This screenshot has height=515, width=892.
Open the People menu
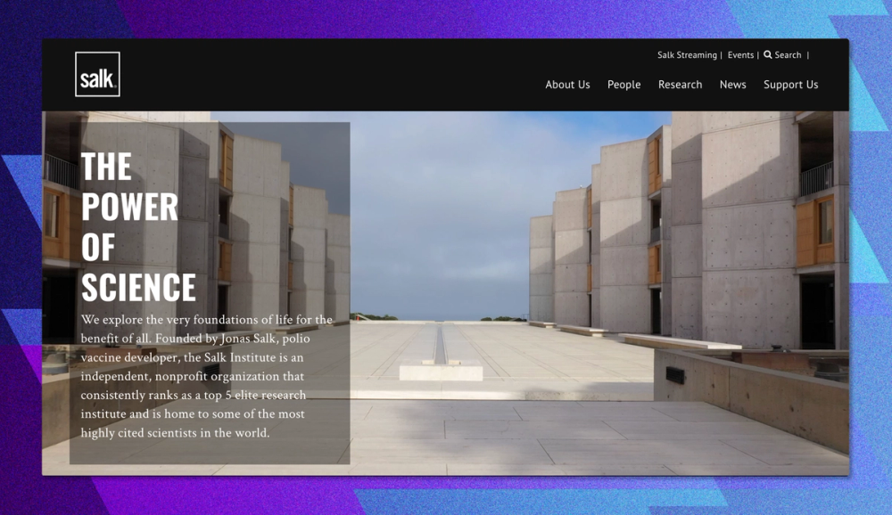tap(624, 85)
